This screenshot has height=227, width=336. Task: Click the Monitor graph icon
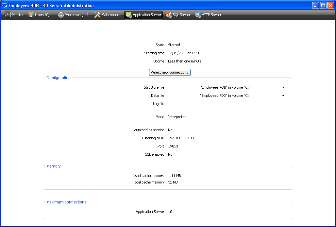(8, 15)
